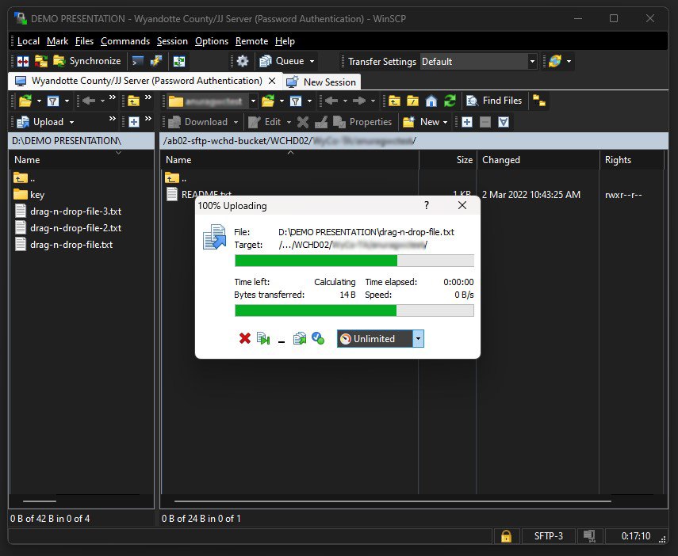Open Preferences with the gear icon
Image resolution: width=678 pixels, height=556 pixels.
tap(243, 61)
